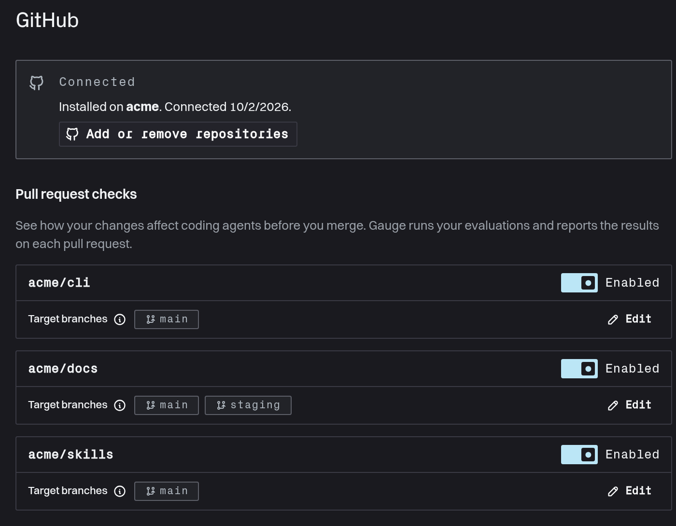Click the 'Connected' status label
This screenshot has height=526, width=676.
(x=97, y=82)
